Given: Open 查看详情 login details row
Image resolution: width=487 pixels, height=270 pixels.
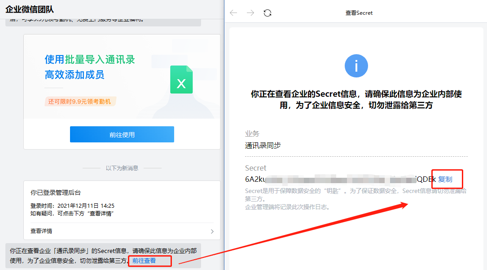Looking at the screenshot, I should click(x=122, y=231).
